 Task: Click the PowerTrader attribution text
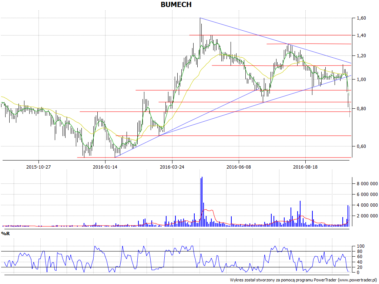(303, 280)
